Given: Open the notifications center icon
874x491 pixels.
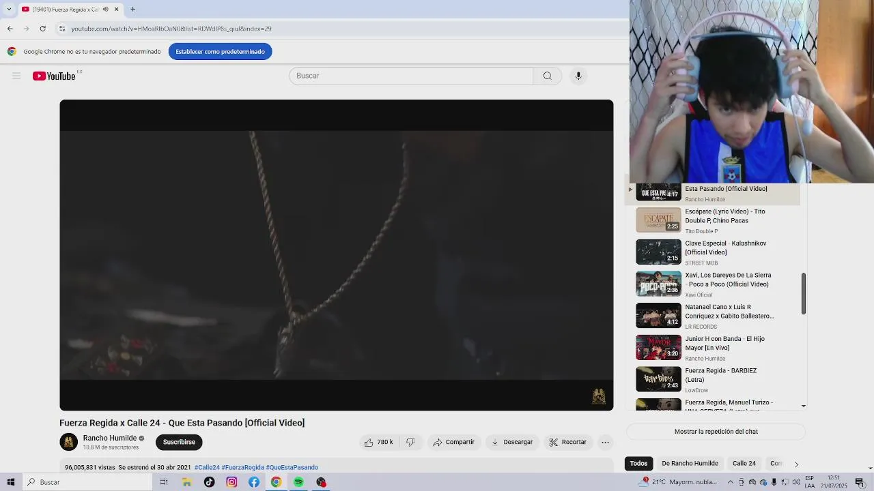Looking at the screenshot, I should click(x=860, y=482).
